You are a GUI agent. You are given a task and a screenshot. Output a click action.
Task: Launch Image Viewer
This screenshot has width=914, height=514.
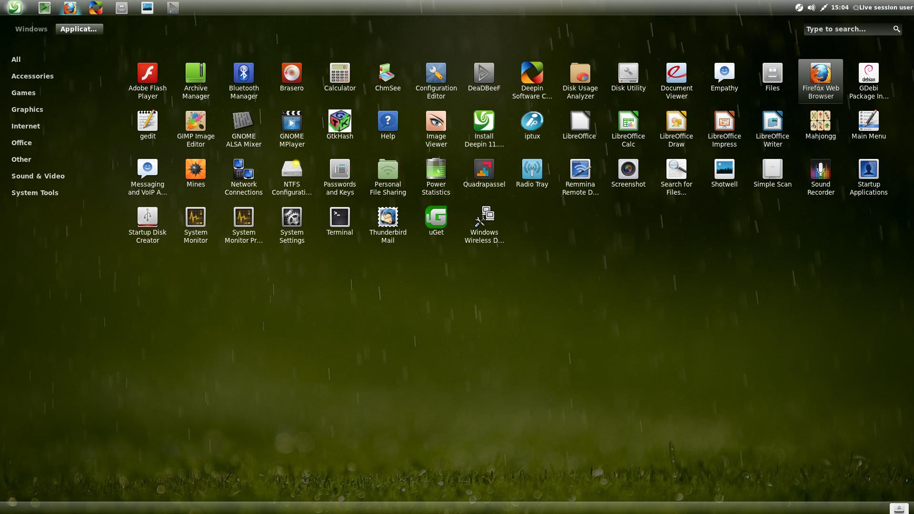pyautogui.click(x=436, y=129)
